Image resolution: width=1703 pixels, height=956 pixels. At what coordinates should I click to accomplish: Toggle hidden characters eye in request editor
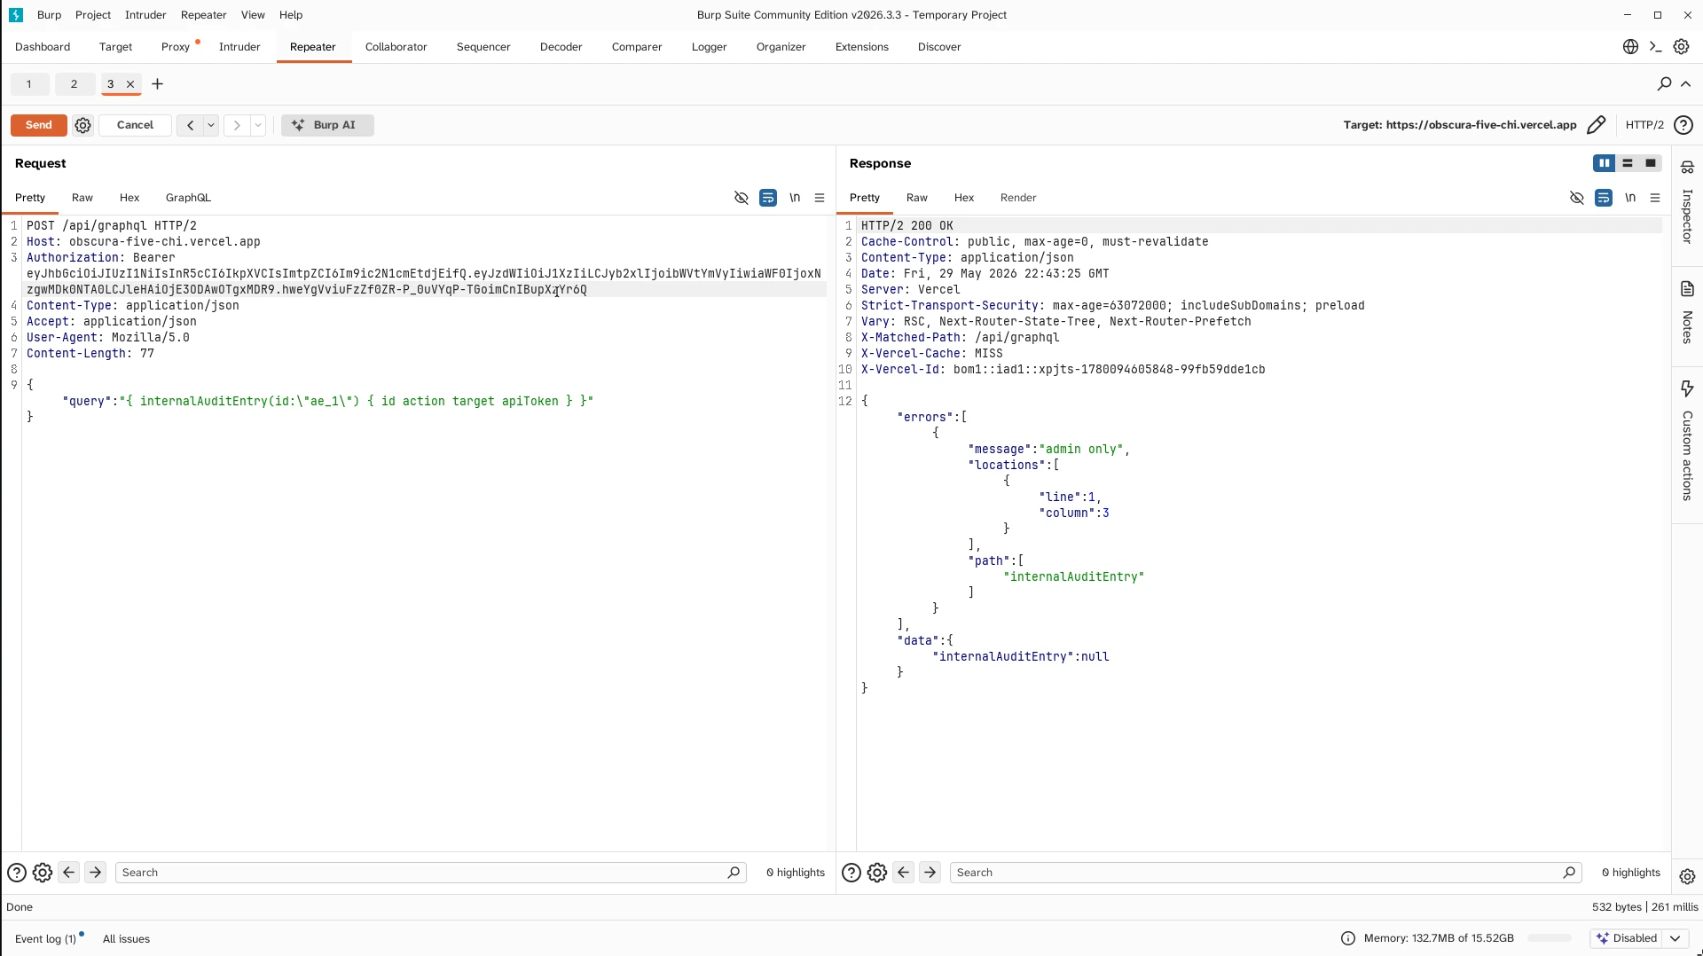pos(742,198)
